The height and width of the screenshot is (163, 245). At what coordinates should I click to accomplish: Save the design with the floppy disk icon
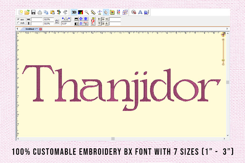(x=33, y=12)
